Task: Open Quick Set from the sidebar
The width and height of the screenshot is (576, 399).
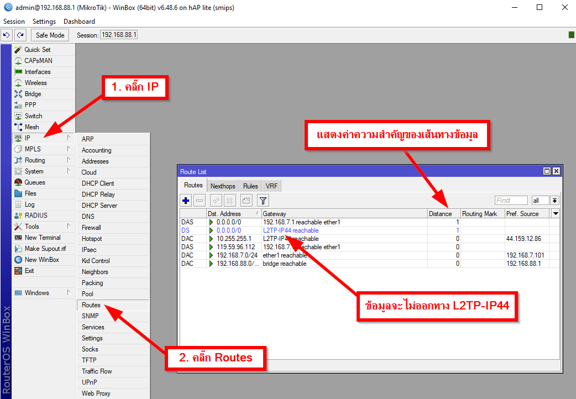Action: click(43, 50)
